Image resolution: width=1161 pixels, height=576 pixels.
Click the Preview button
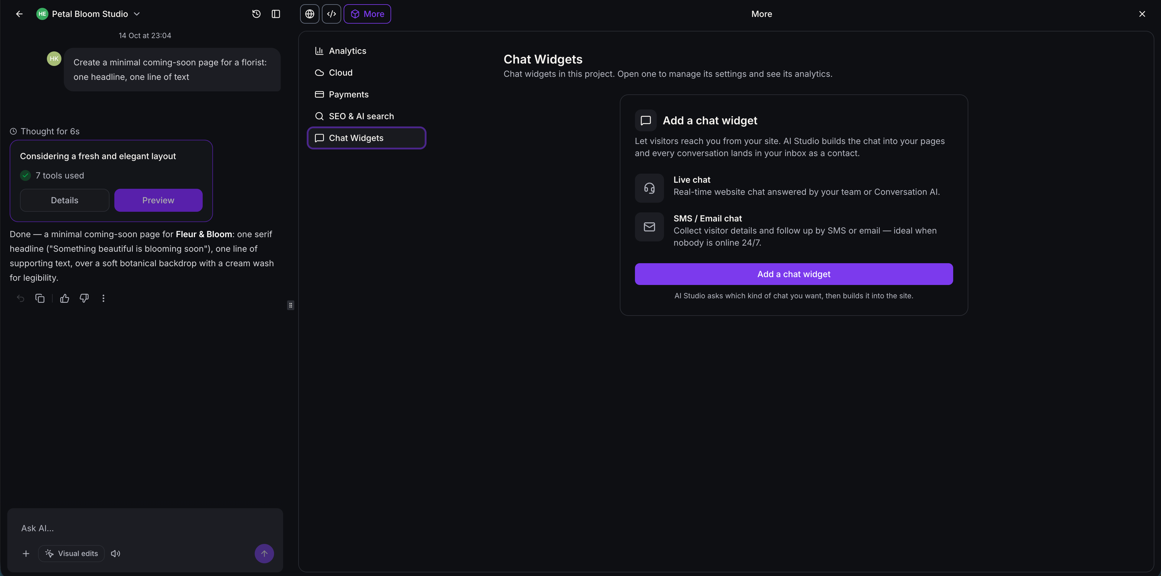pos(158,200)
